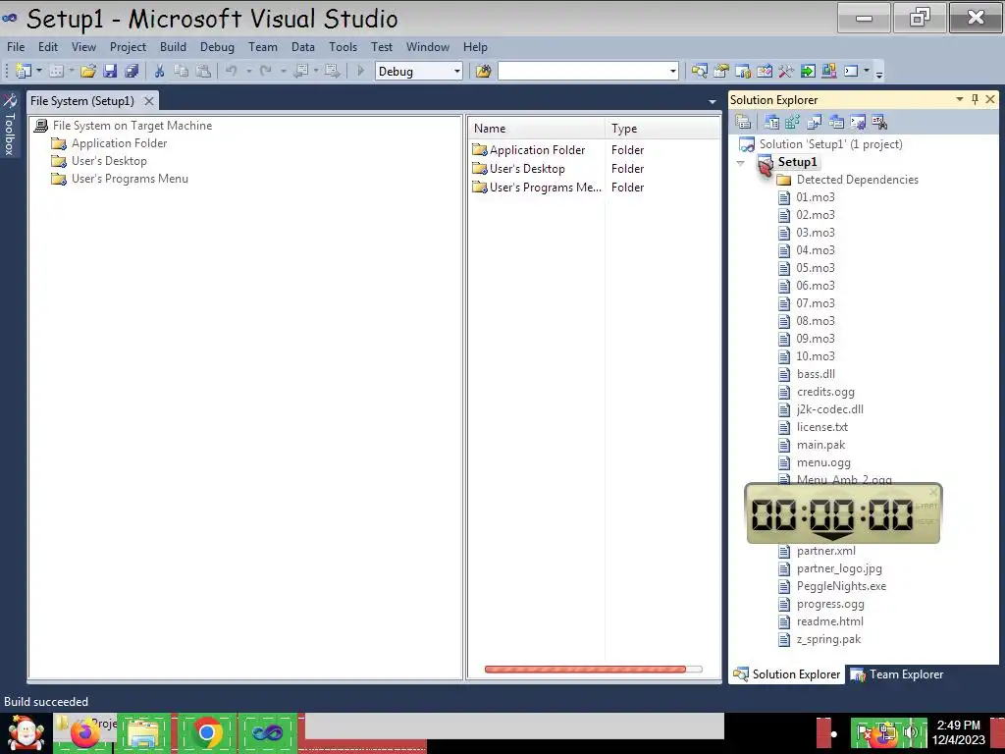Screen dimensions: 1005x754
Task: Select Detected Dependencies folder in Solution Explorer
Action: click(857, 180)
